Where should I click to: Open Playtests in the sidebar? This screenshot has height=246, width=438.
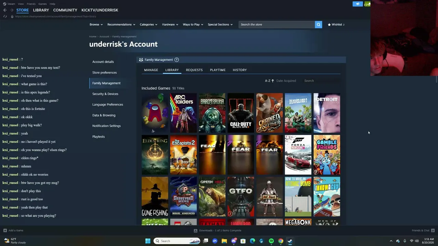tap(99, 137)
